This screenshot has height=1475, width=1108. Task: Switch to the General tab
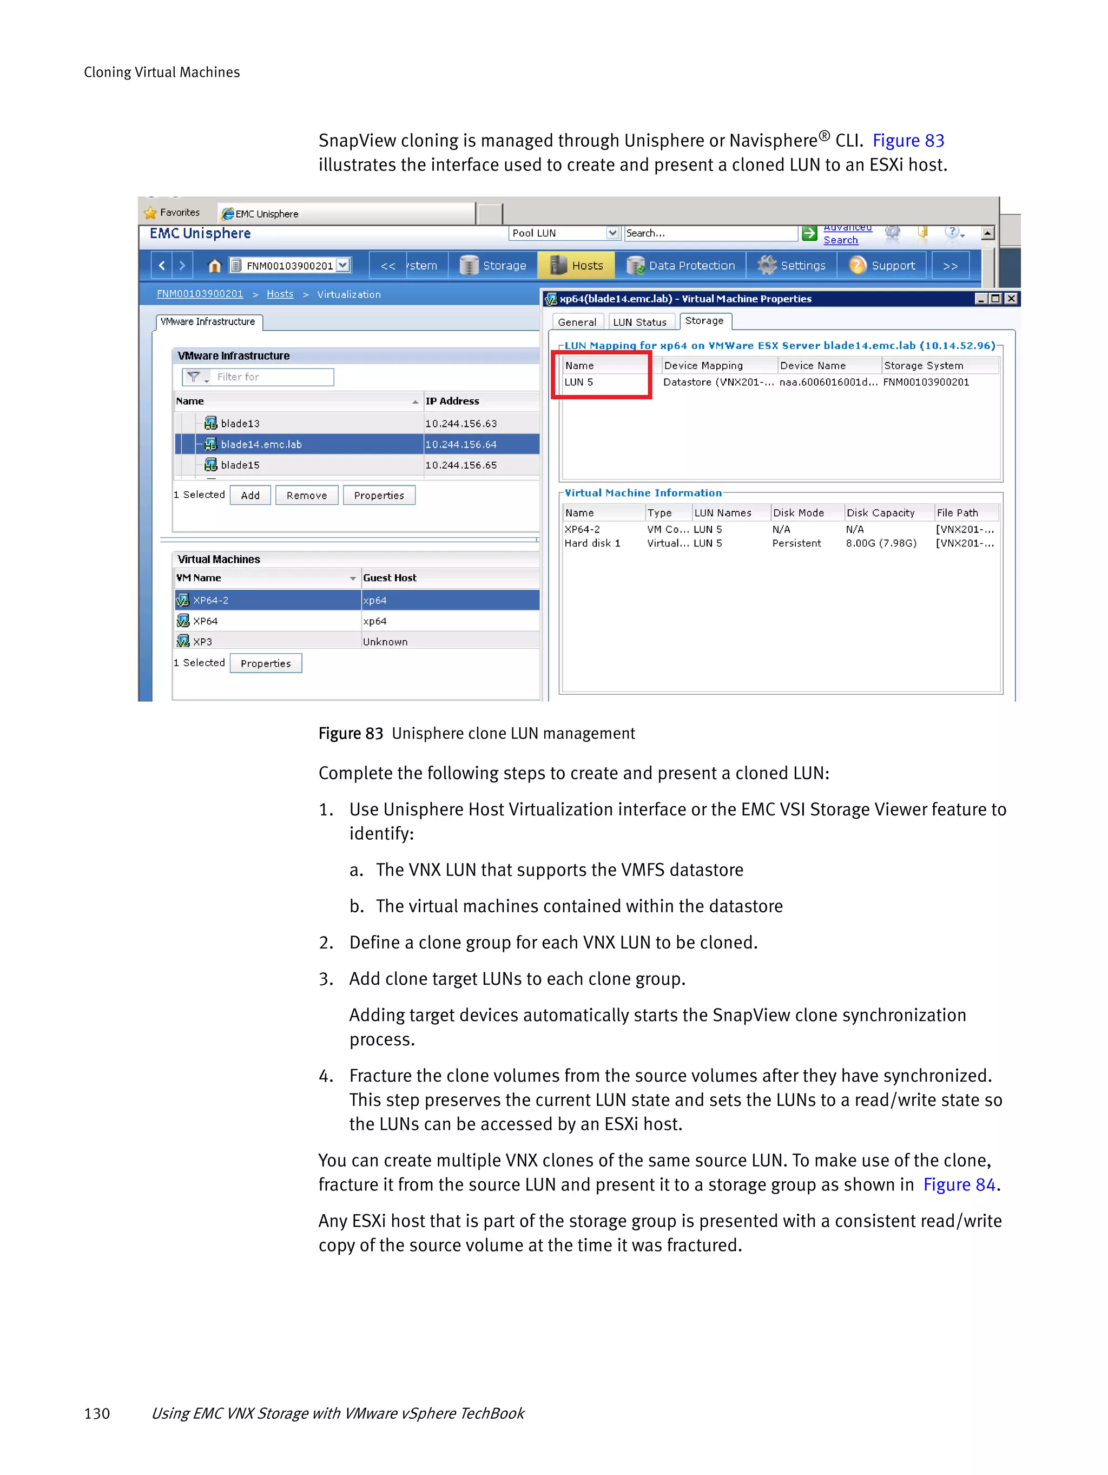(x=577, y=322)
